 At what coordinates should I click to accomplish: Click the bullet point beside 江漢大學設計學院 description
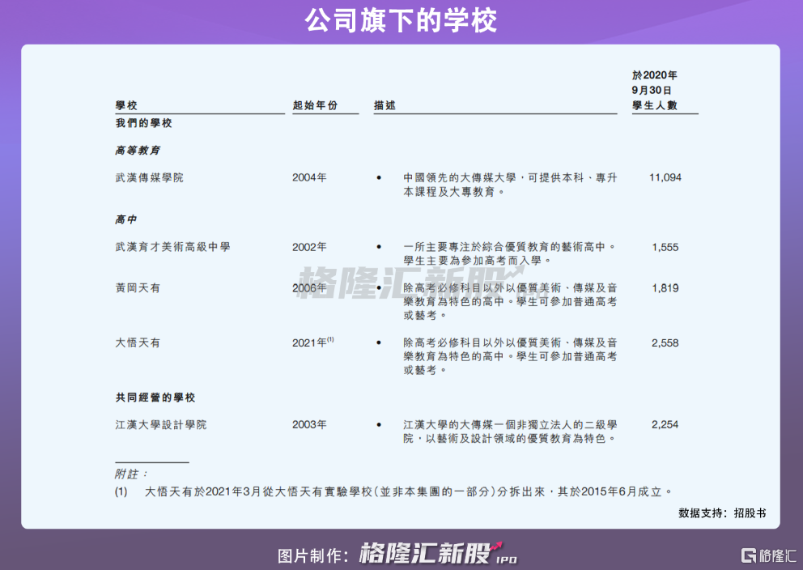click(379, 424)
